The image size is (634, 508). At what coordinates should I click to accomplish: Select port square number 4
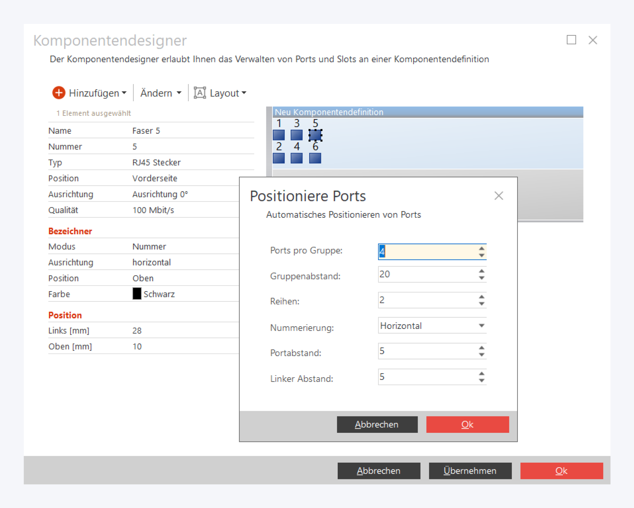(x=296, y=158)
